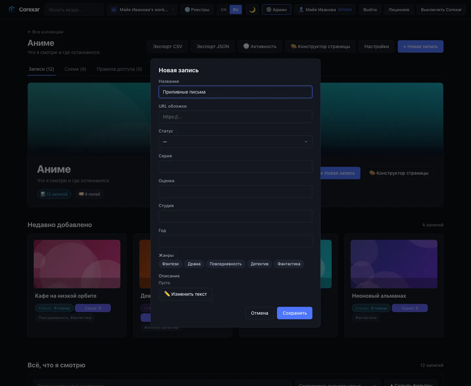Switch to the Записи (12) tab
The width and height of the screenshot is (471, 386).
[42, 69]
